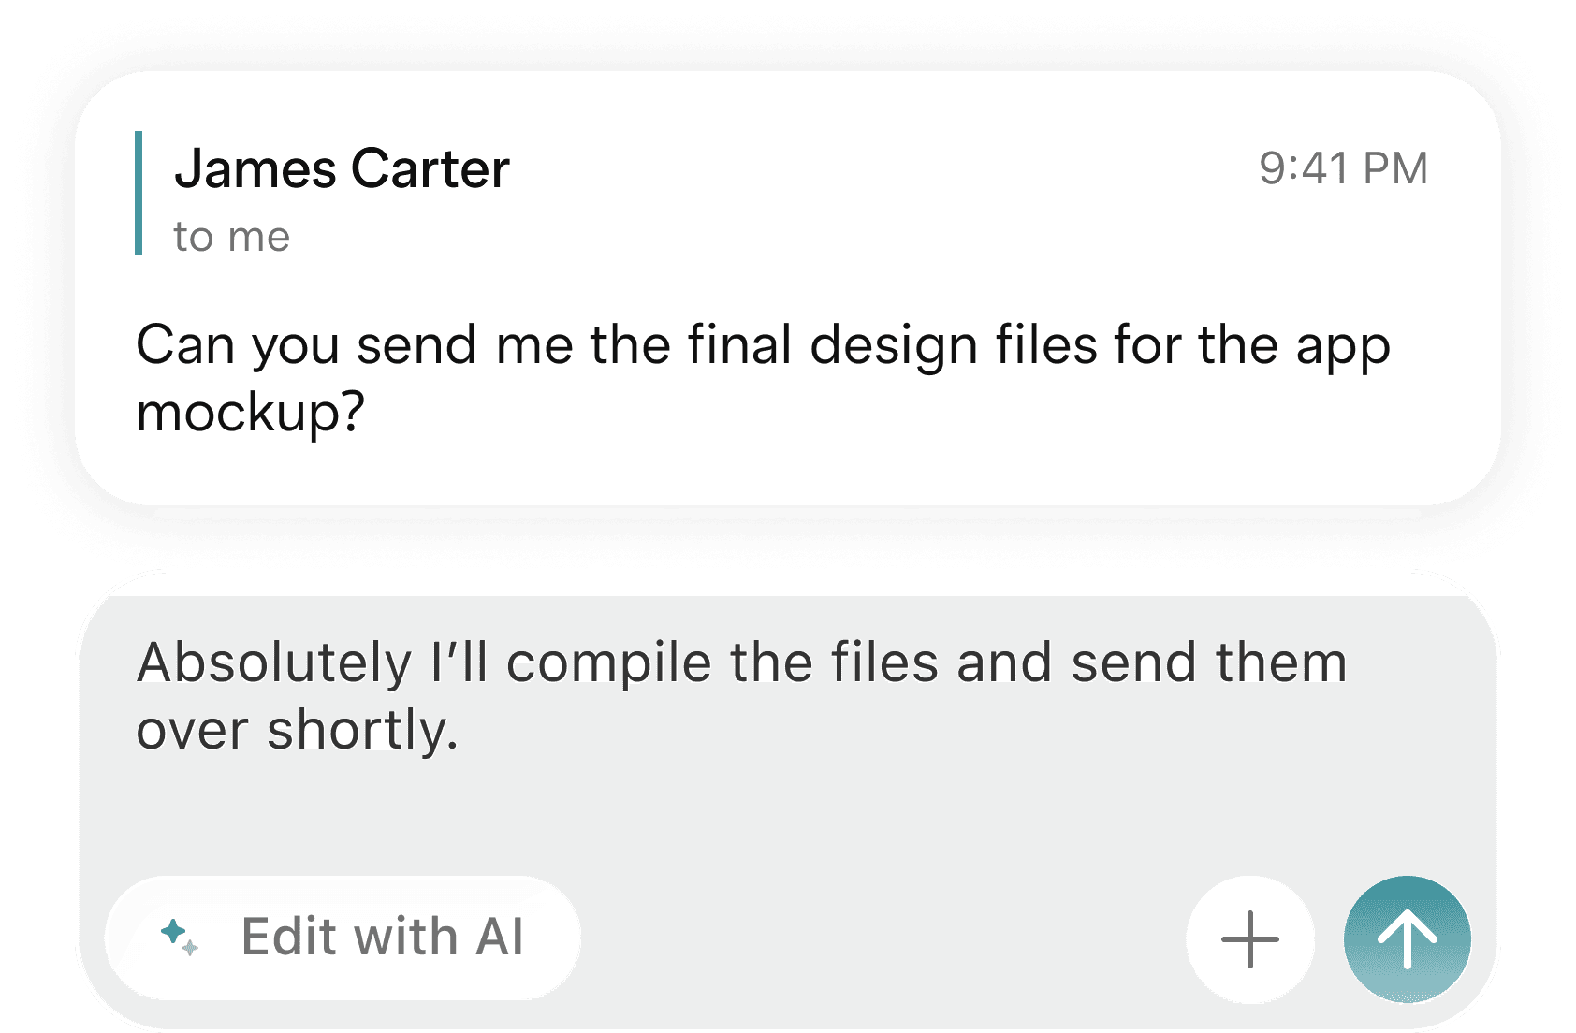Expand the 'to me' recipient details
The width and height of the screenshot is (1576, 1033).
tap(231, 236)
